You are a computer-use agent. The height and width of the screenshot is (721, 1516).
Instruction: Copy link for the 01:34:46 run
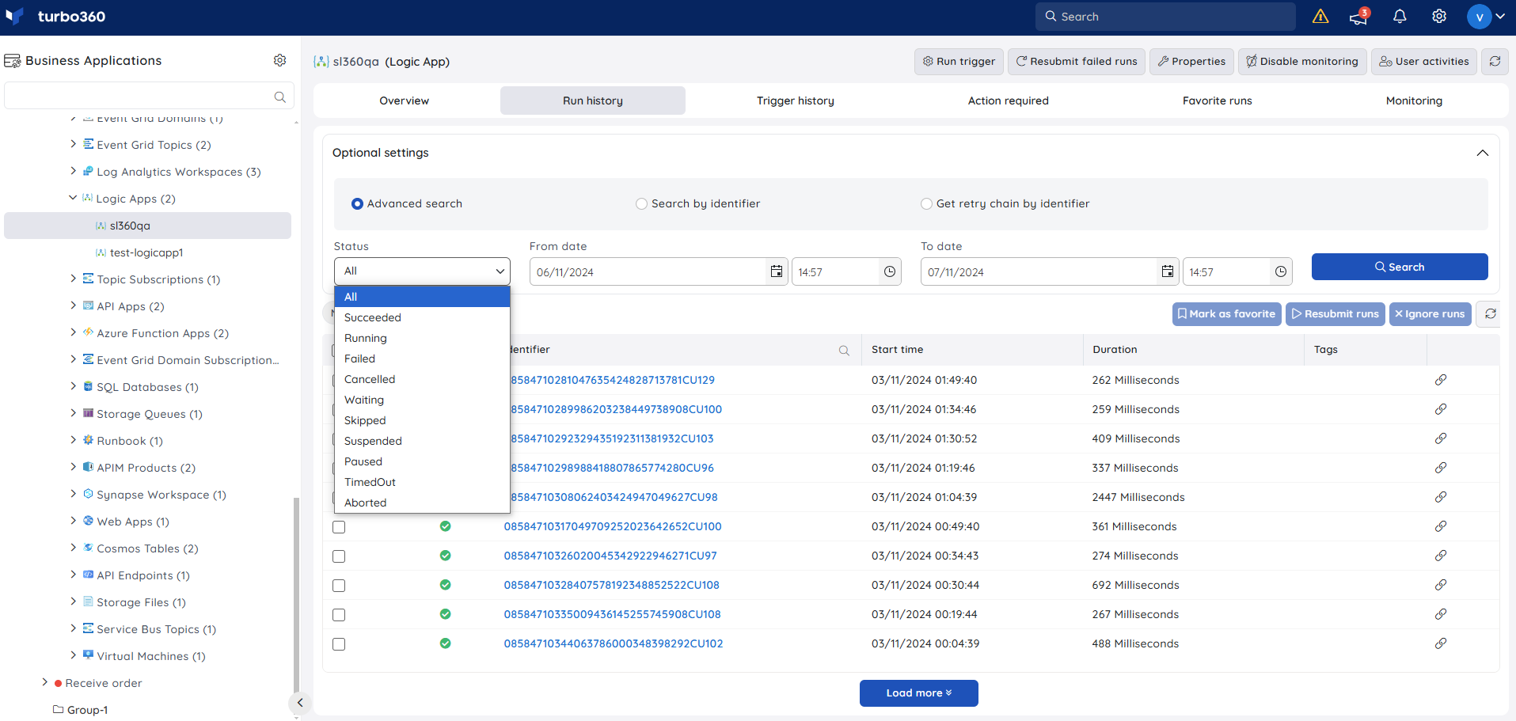tap(1441, 409)
